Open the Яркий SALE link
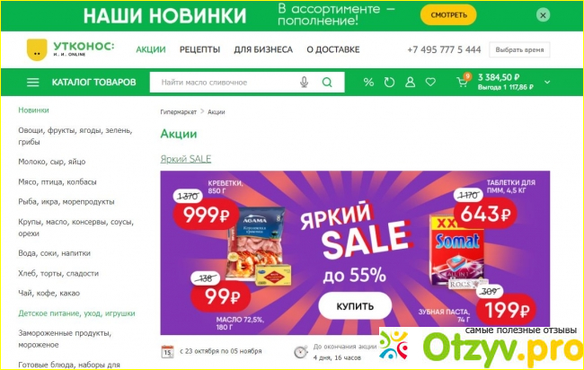 click(186, 159)
